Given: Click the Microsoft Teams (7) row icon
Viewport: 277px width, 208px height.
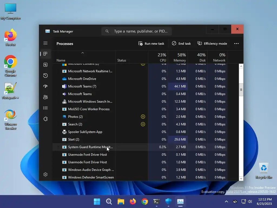Looking at the screenshot, I should [64, 86].
